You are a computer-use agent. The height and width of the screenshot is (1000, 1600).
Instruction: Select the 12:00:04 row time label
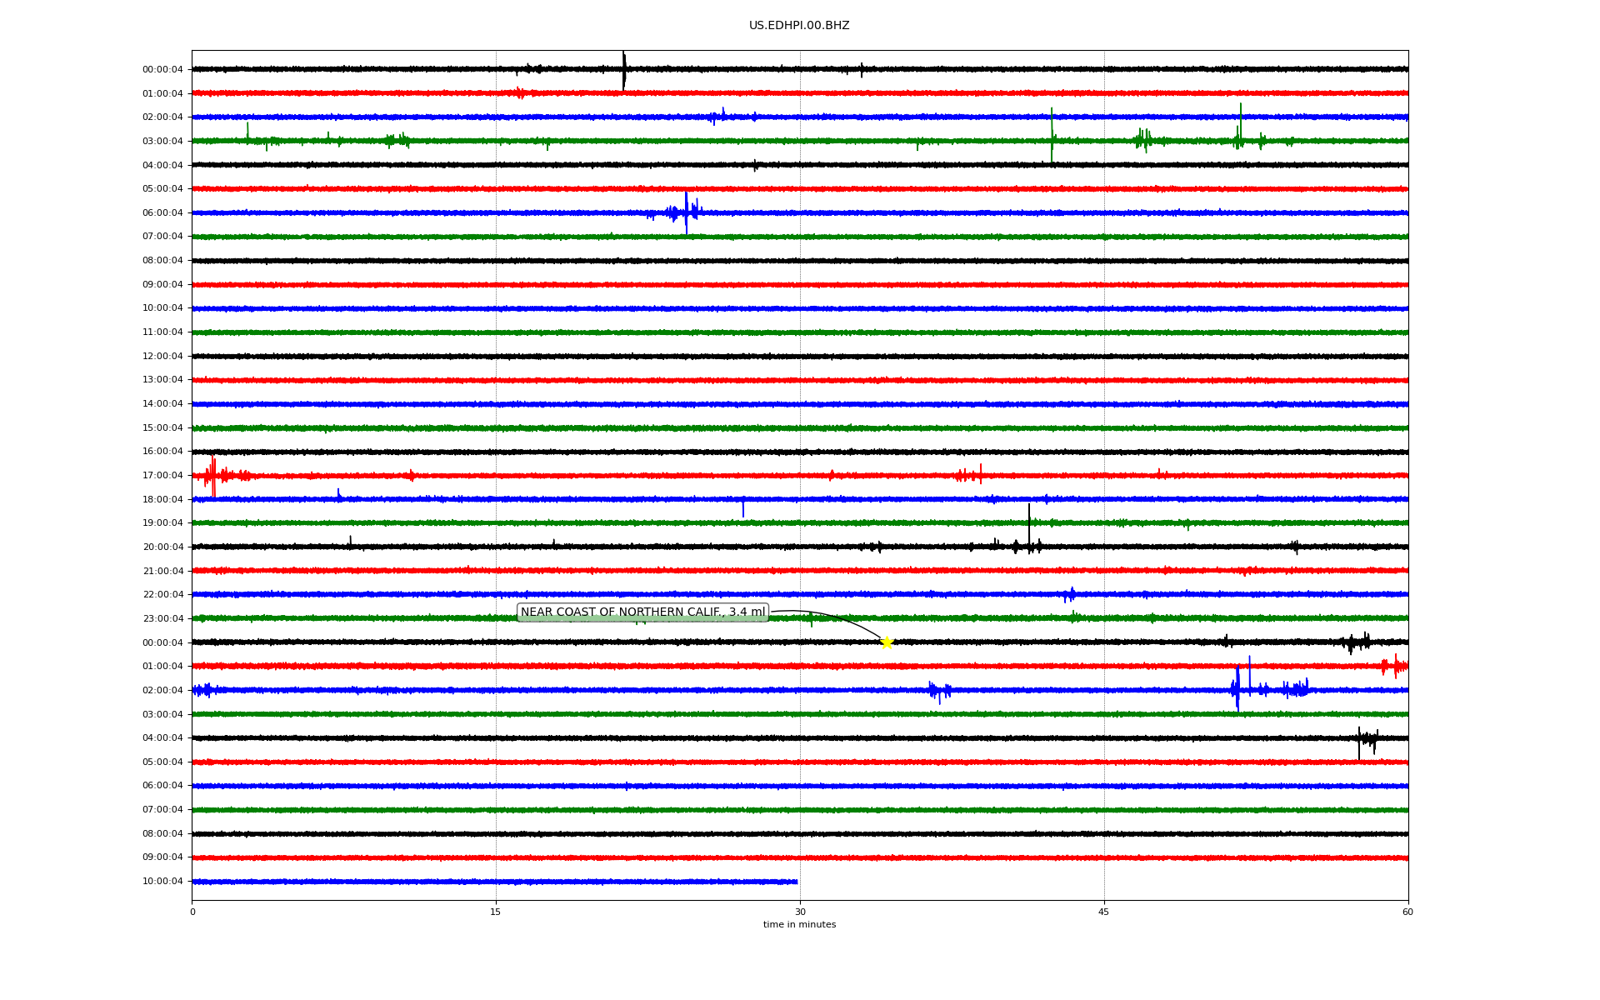[x=162, y=357]
